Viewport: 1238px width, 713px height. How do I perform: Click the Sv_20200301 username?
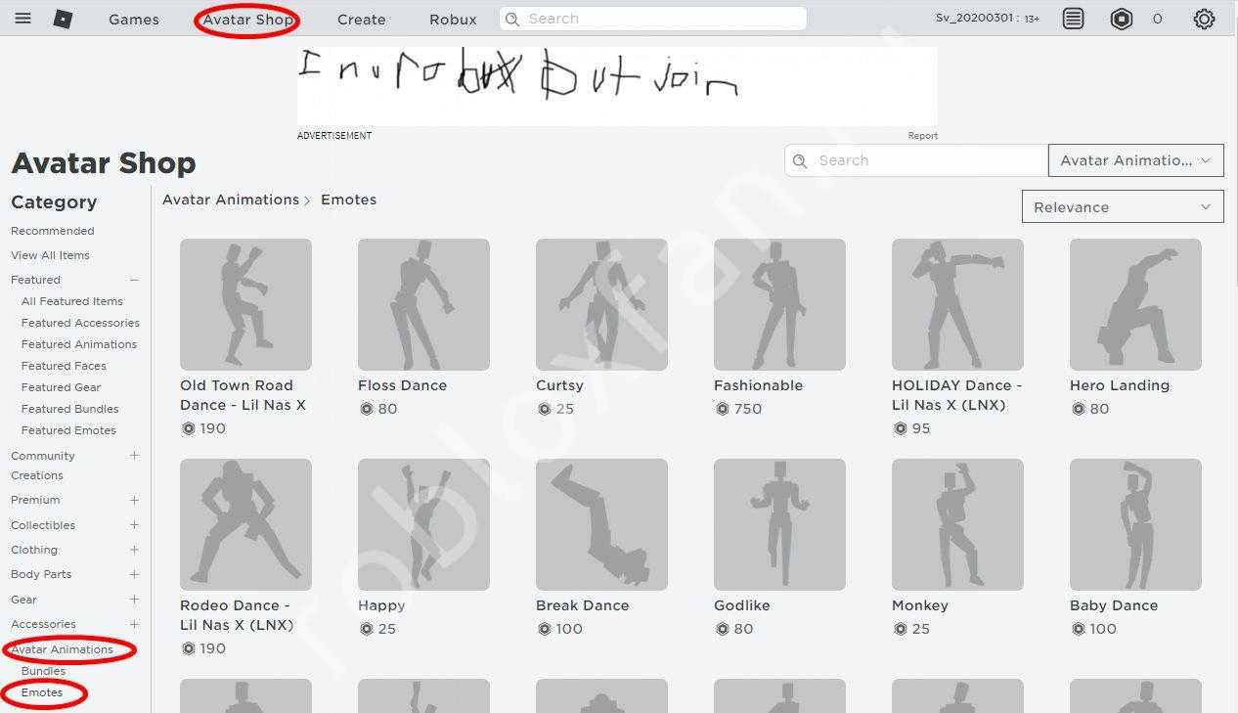pyautogui.click(x=976, y=19)
